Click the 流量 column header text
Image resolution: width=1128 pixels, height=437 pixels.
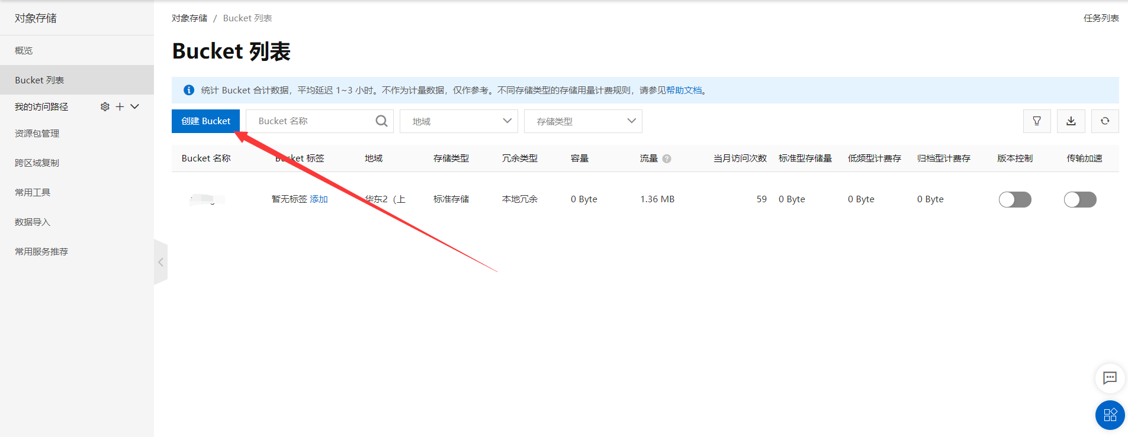649,158
